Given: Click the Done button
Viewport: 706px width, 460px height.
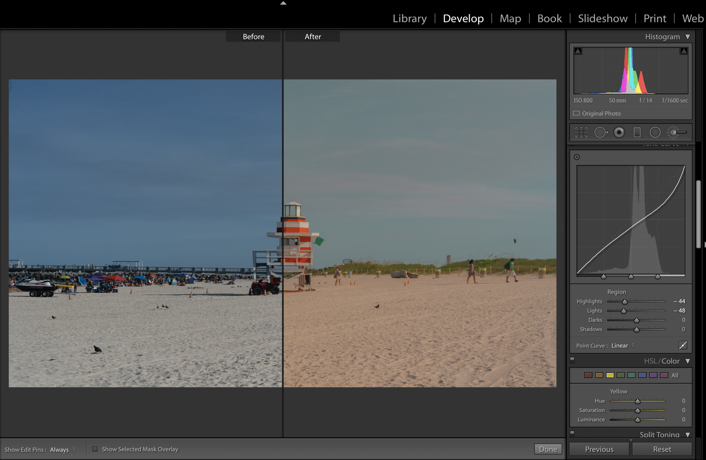Looking at the screenshot, I should 548,449.
